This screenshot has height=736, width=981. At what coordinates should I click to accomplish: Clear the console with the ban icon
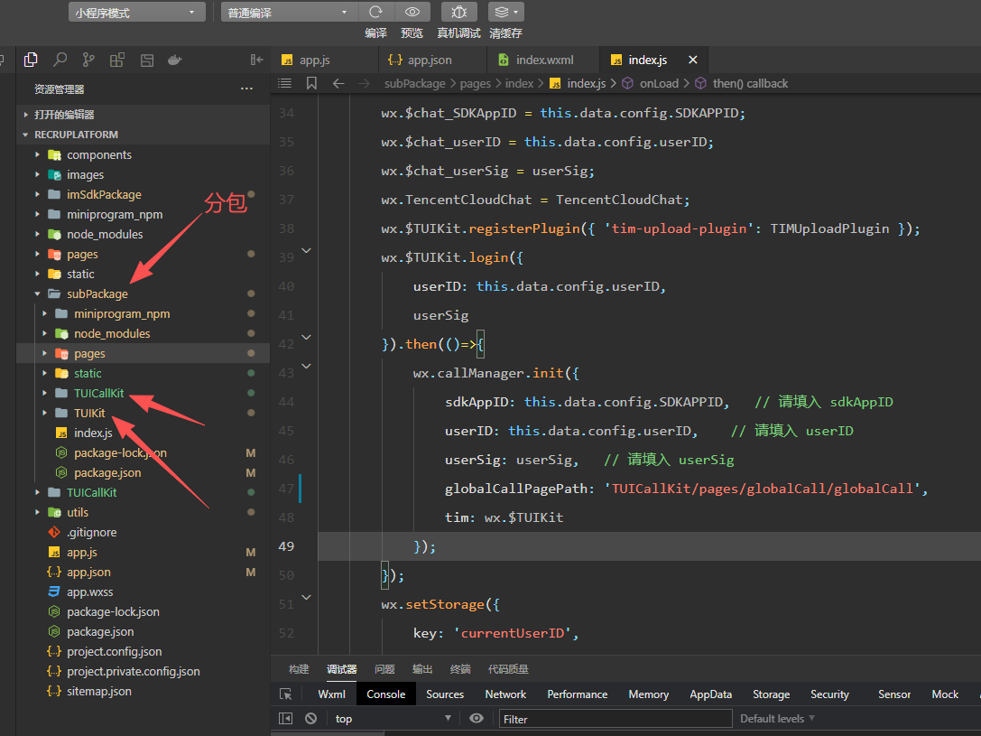click(x=311, y=719)
